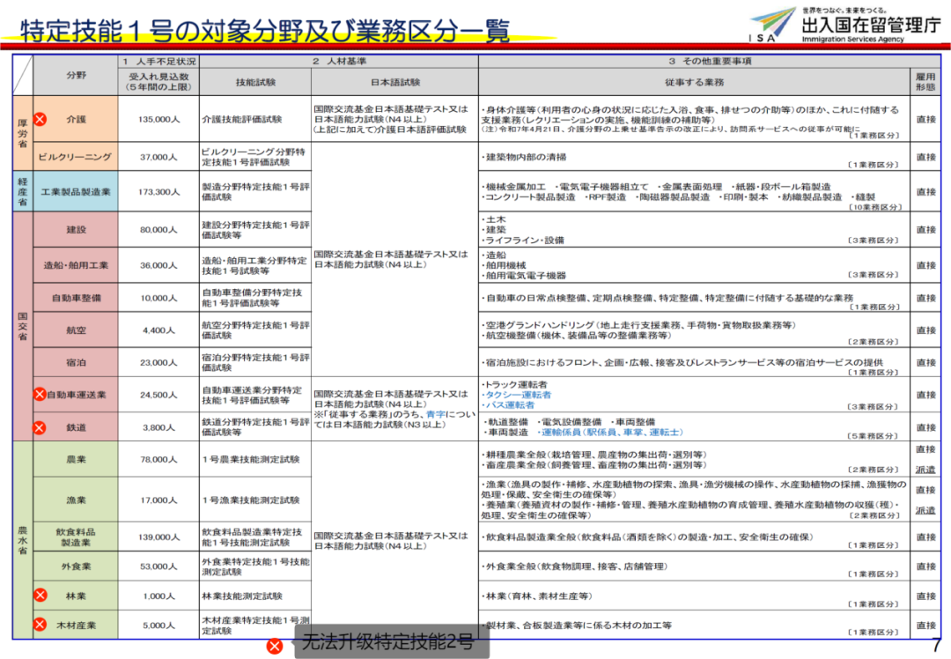This screenshot has width=951, height=659.
Task: Click the 農業 field cell
Action: click(75, 459)
